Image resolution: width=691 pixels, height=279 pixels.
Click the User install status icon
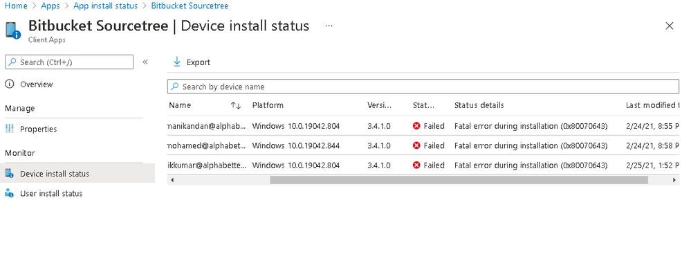click(10, 194)
